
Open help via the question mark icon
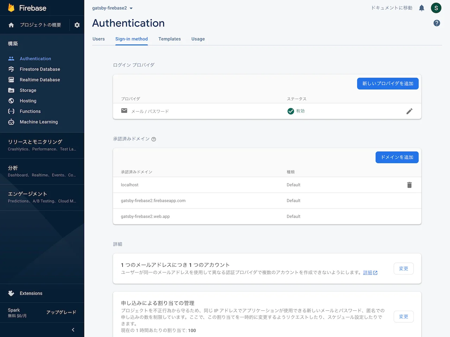(x=437, y=22)
